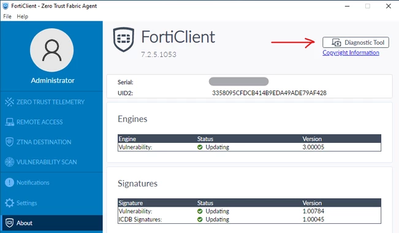Click ICDB Signatures row label
The width and height of the screenshot is (399, 233).
[140, 220]
